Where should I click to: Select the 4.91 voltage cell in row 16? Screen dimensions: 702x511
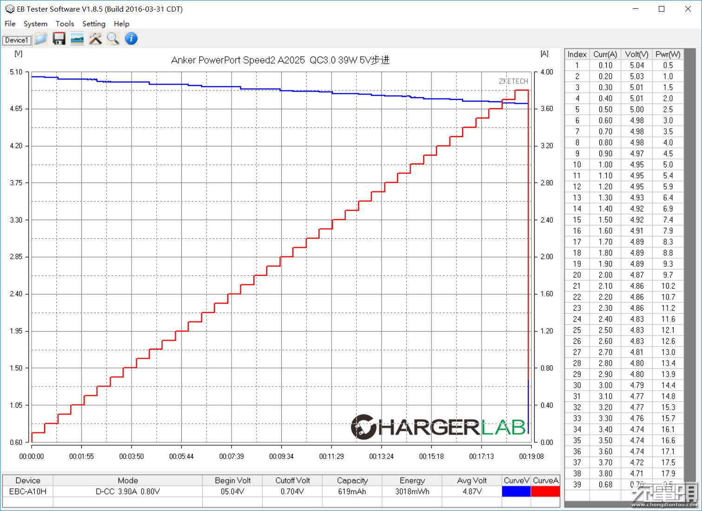[636, 231]
